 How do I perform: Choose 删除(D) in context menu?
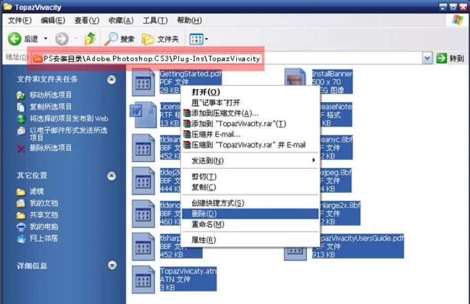[x=251, y=214]
